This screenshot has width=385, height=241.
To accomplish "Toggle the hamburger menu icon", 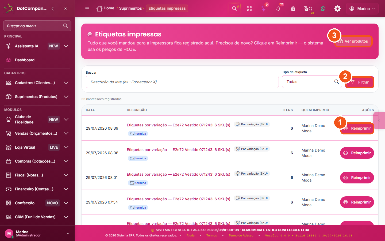I will 87,9.
